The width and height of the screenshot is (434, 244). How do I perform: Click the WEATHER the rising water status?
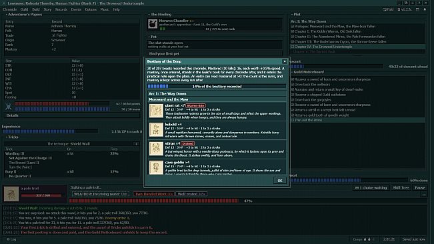[x=100, y=194]
